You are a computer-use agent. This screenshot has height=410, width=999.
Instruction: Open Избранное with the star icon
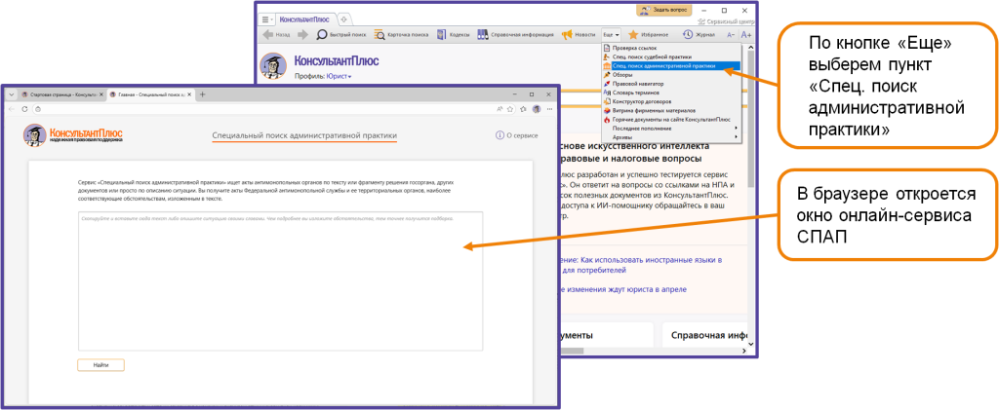648,35
